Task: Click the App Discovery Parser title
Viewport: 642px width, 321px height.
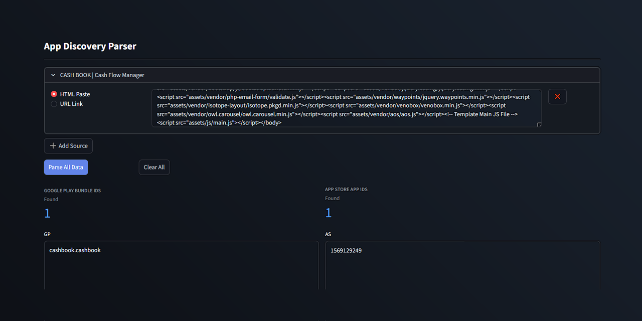Action: click(x=90, y=46)
